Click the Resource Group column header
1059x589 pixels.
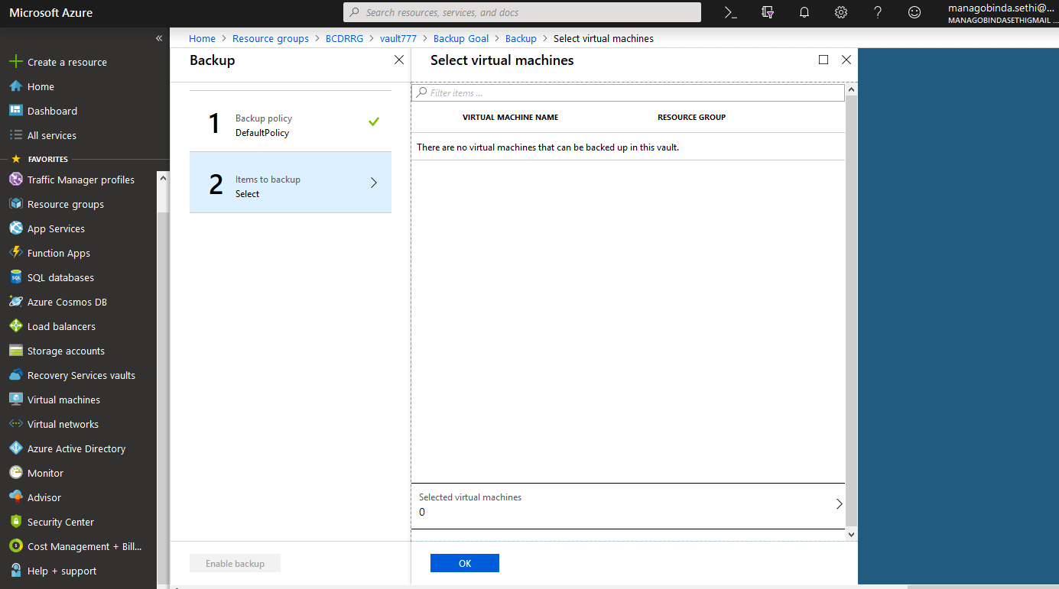[x=691, y=118]
